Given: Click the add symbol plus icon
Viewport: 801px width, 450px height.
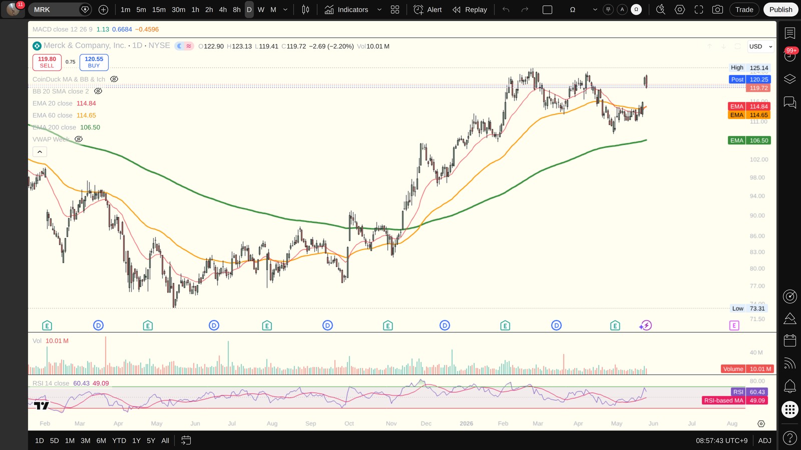Looking at the screenshot, I should [103, 9].
